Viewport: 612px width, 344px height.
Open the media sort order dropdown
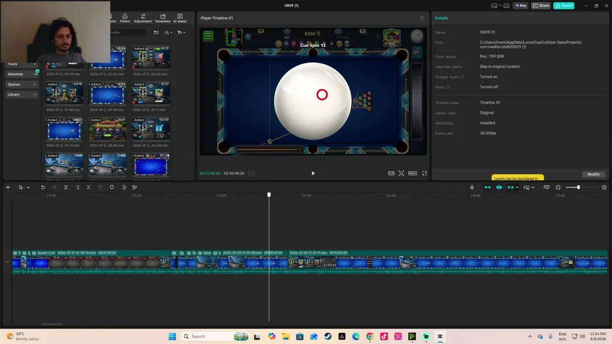pos(168,32)
